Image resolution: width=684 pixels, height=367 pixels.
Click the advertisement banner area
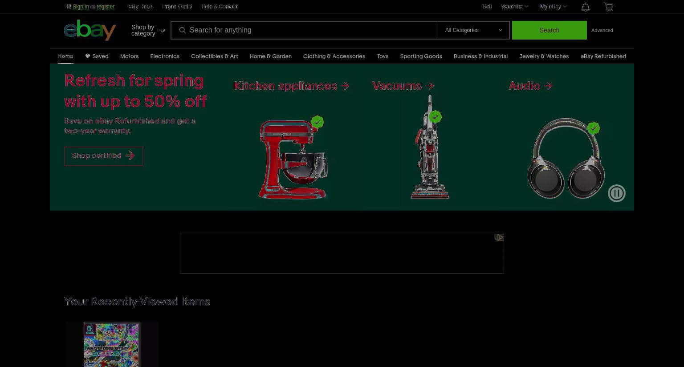pos(342,254)
